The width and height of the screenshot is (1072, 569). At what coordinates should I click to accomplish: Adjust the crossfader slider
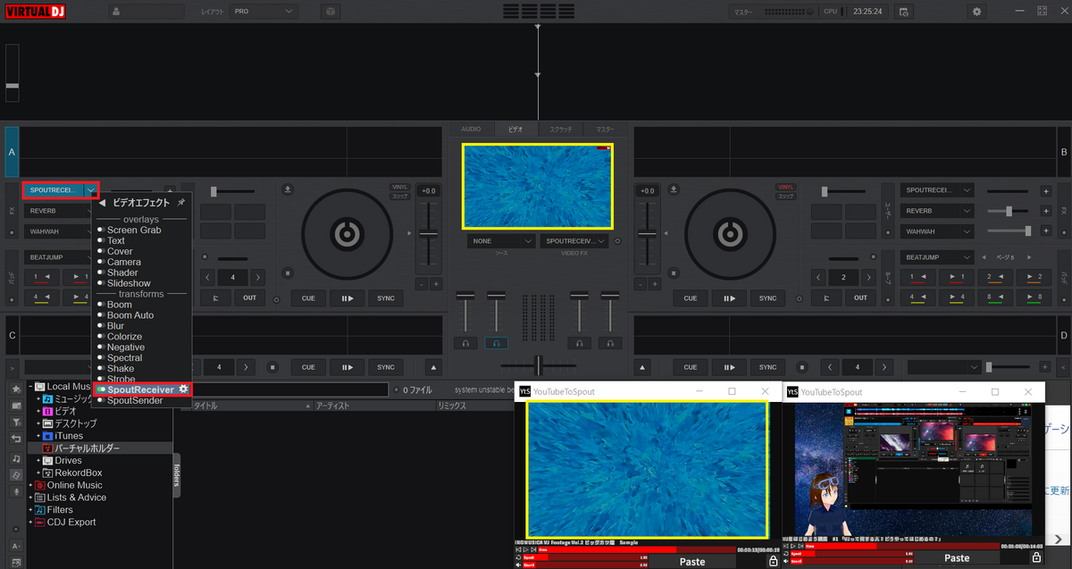pyautogui.click(x=538, y=366)
